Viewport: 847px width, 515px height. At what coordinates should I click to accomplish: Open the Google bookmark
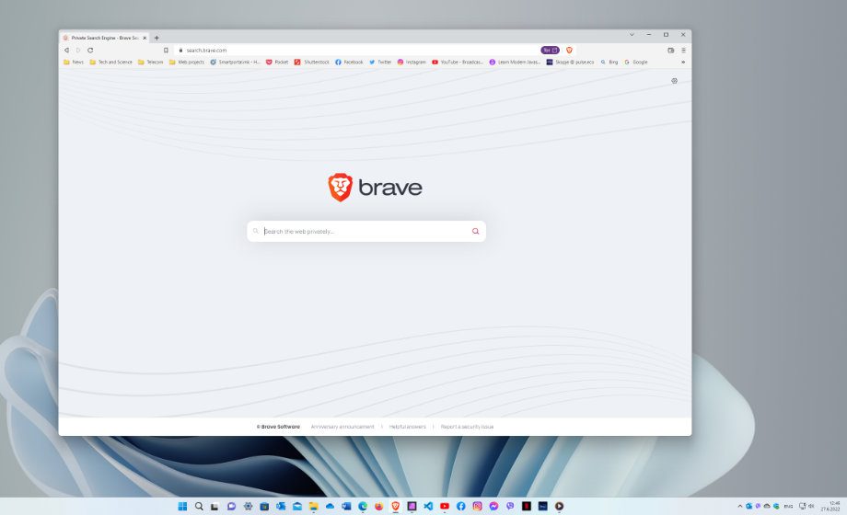(636, 63)
